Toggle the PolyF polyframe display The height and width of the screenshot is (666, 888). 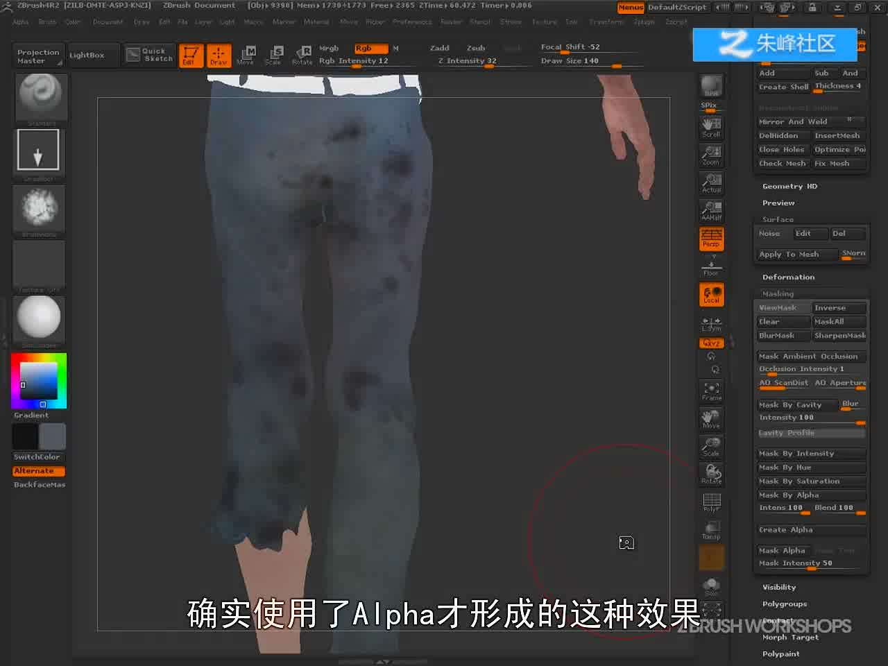pyautogui.click(x=711, y=502)
